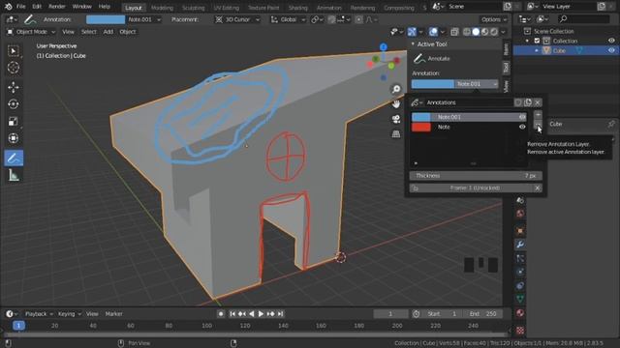Select the Transform tool

click(14, 138)
